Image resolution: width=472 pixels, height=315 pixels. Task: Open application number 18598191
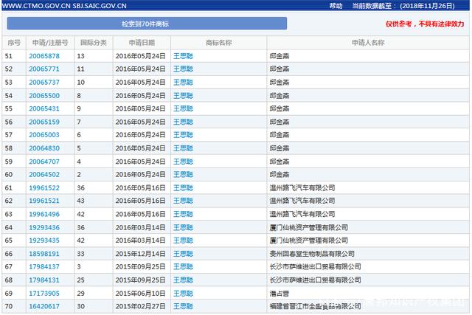coord(44,254)
